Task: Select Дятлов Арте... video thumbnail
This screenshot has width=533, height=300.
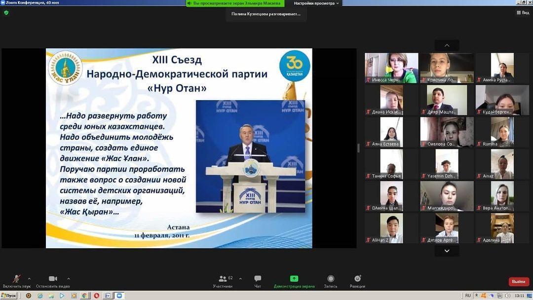Action: click(x=447, y=228)
